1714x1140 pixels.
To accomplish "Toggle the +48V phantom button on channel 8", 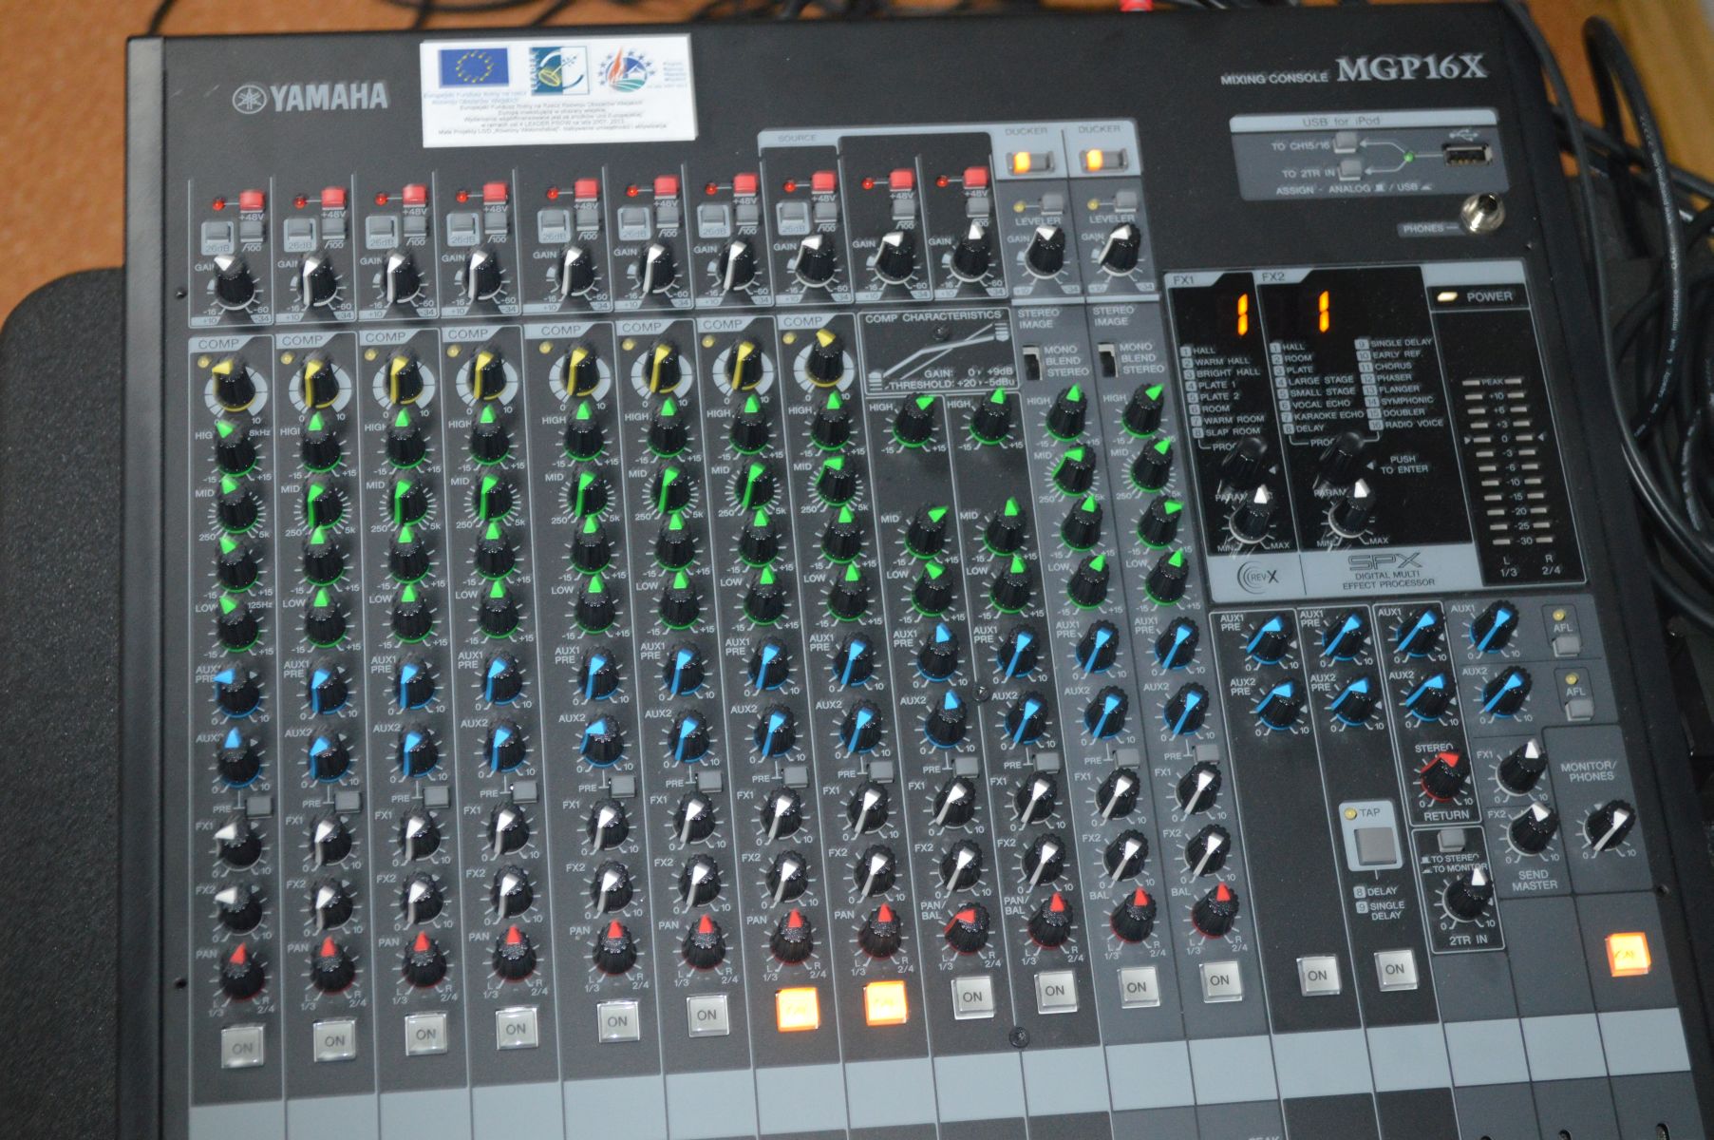I will [822, 181].
